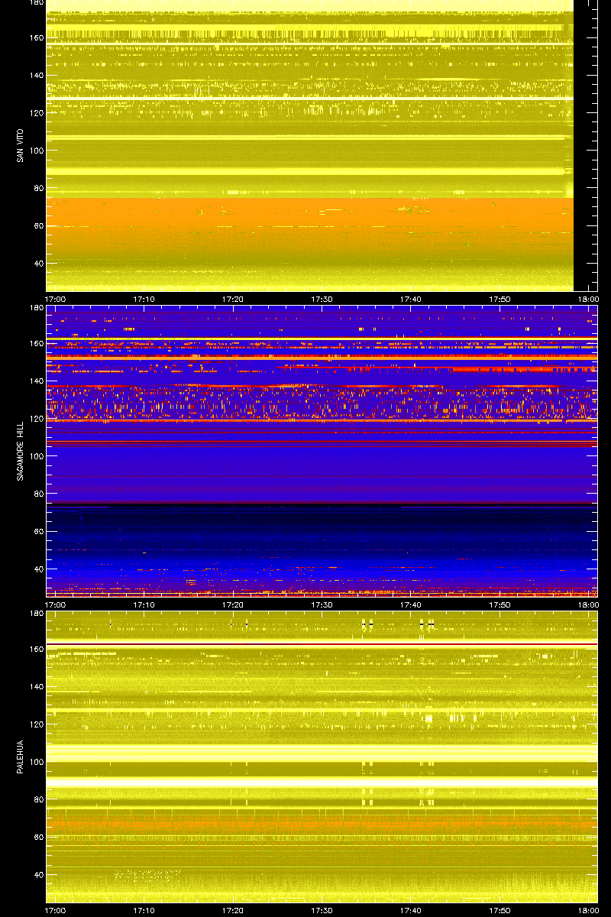Choose the 40 y-axis label on Palehua
This screenshot has width=611, height=917.
point(38,874)
